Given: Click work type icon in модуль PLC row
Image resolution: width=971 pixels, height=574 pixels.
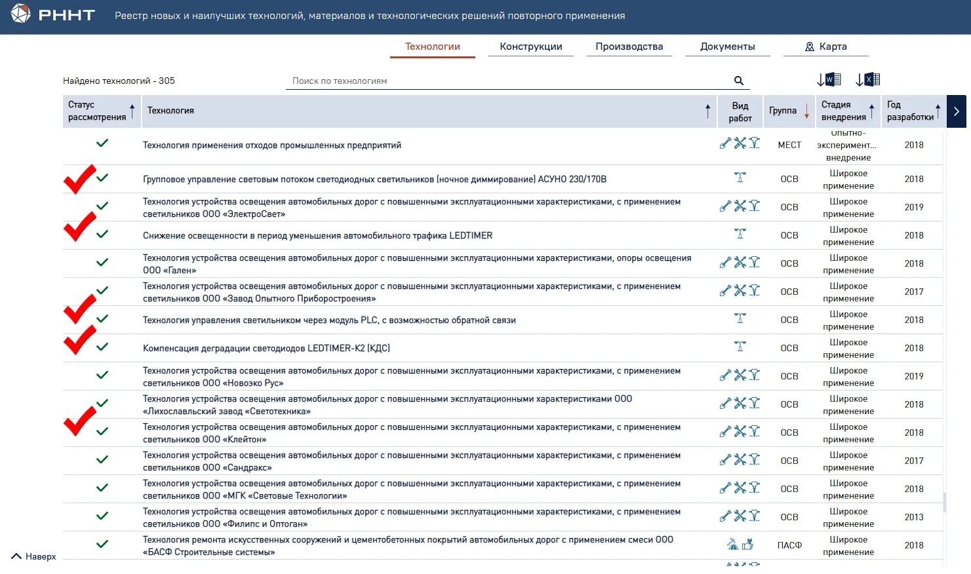Looking at the screenshot, I should pos(740,318).
